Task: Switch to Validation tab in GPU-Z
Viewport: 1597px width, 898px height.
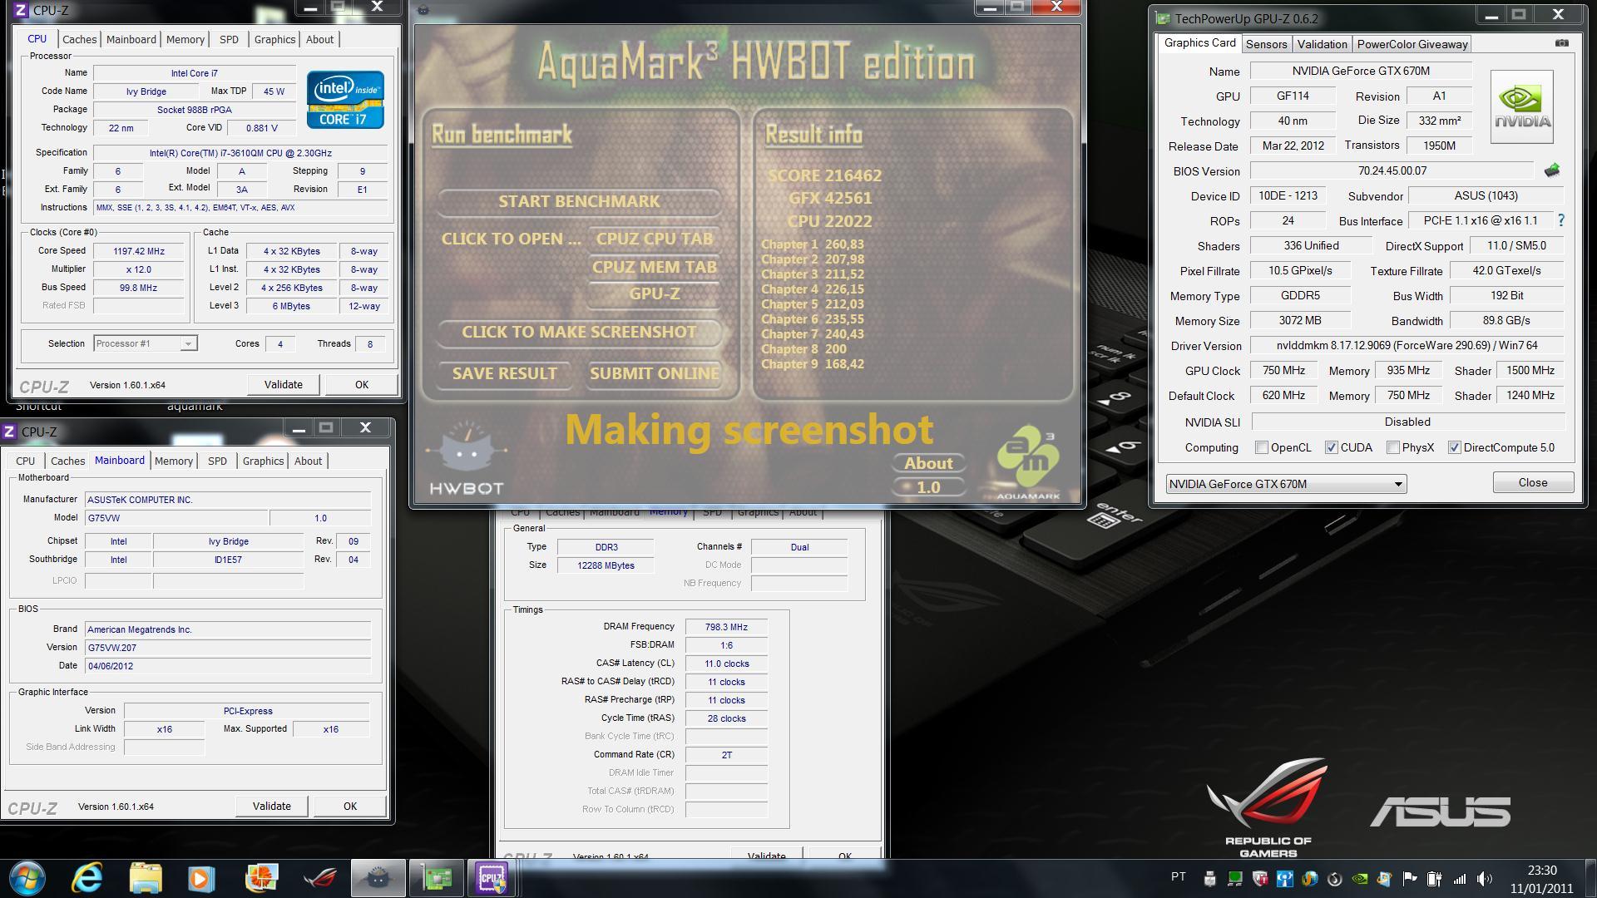Action: [1322, 44]
